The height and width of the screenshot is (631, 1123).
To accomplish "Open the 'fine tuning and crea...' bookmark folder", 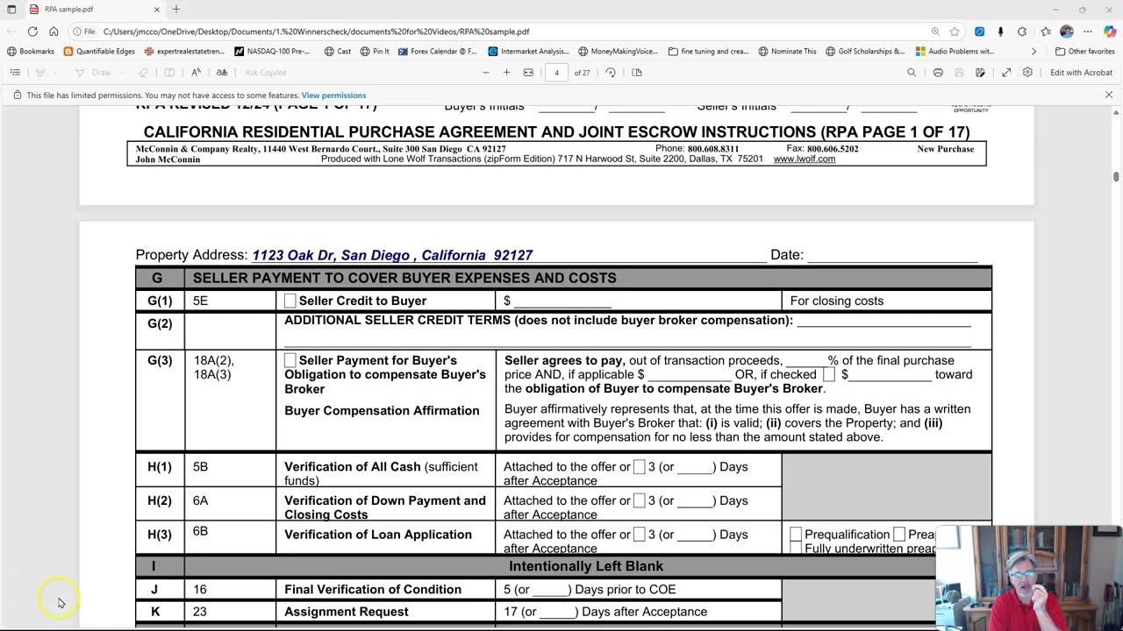I will pyautogui.click(x=708, y=52).
